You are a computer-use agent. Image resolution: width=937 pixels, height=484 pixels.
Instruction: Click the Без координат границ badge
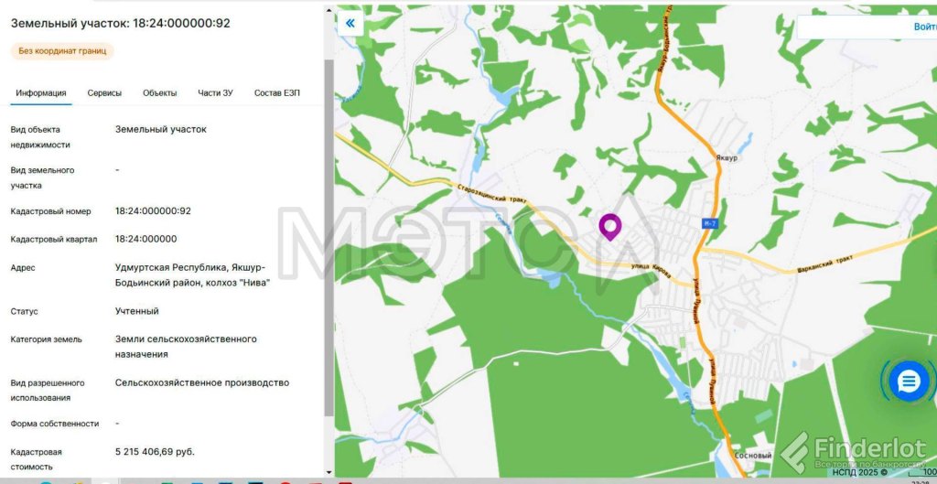click(x=62, y=51)
